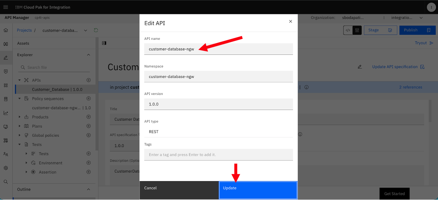Click the Update button
This screenshot has width=438, height=200.
(x=258, y=190)
